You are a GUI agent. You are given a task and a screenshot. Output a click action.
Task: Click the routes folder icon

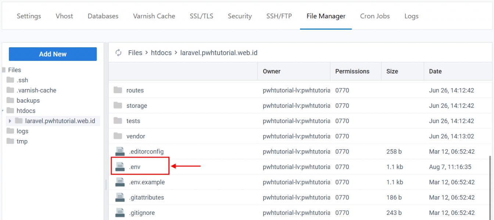tap(118, 90)
